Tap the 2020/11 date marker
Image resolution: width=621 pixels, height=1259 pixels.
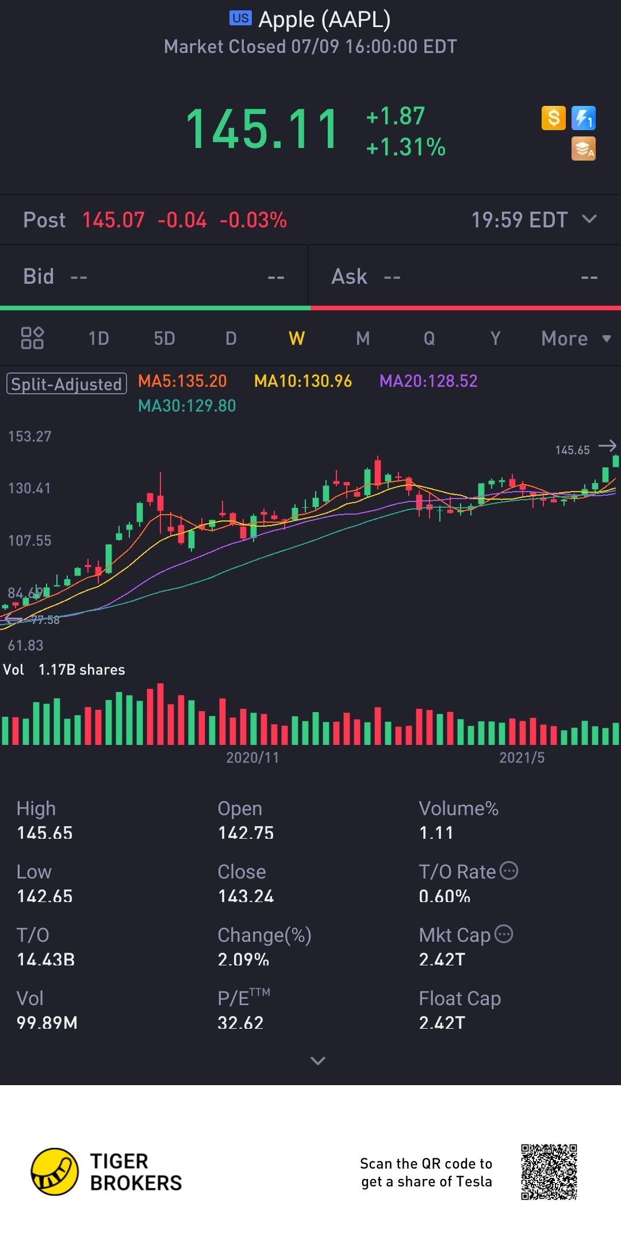click(x=252, y=758)
